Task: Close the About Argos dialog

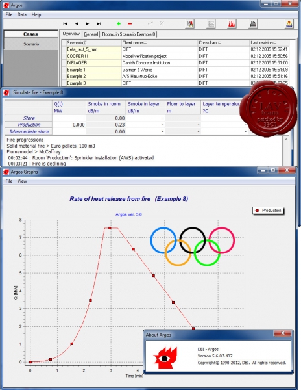Action: (283, 333)
